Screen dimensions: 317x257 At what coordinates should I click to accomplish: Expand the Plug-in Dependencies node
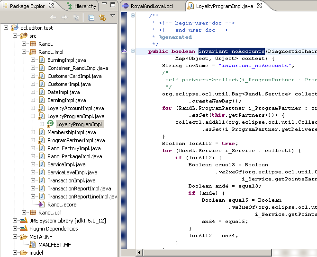pyautogui.click(x=15, y=228)
